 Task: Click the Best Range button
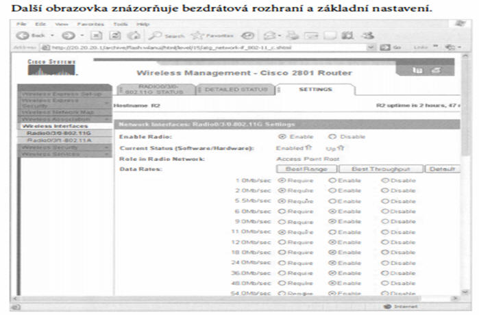(306, 168)
